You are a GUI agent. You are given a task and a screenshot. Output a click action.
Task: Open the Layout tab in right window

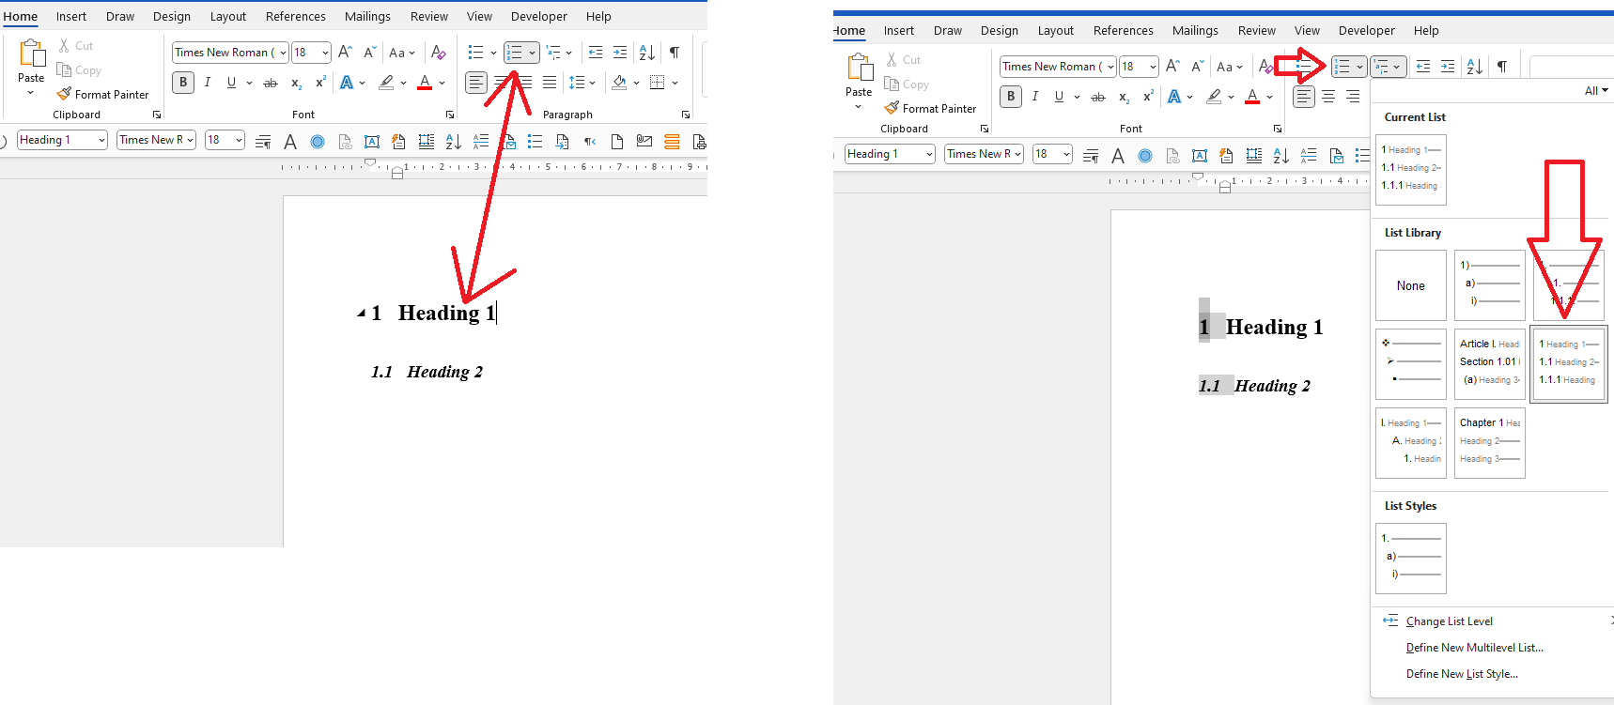point(1056,30)
